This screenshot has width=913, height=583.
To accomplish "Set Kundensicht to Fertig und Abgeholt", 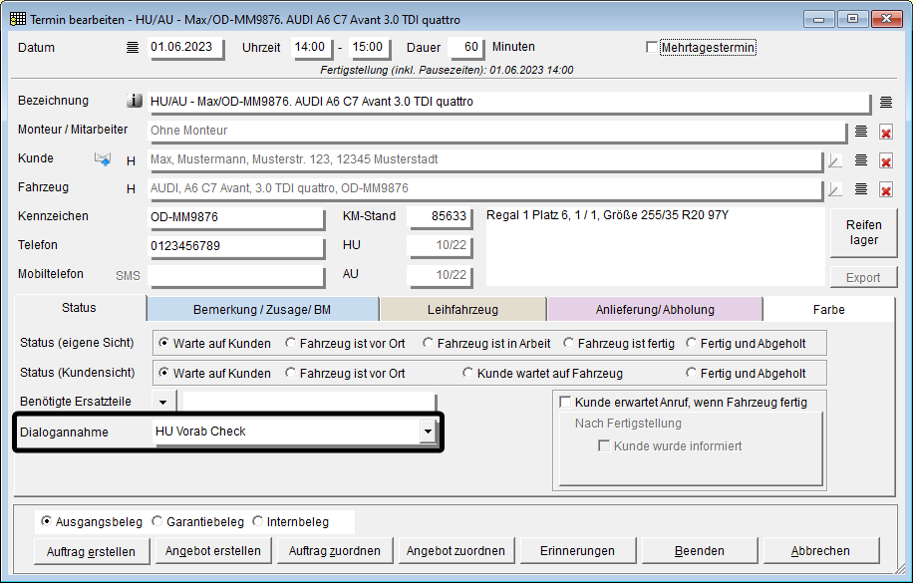I will point(691,373).
